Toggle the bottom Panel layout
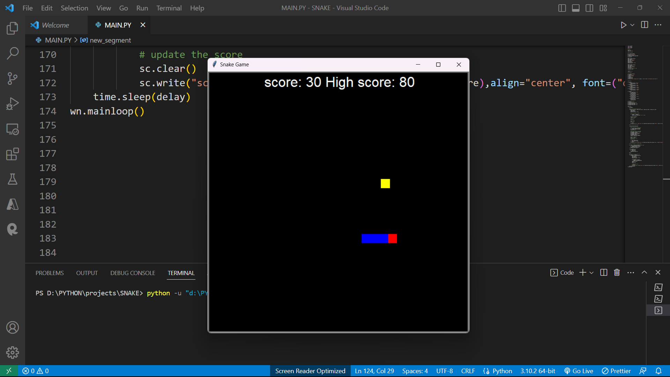 pos(576,8)
